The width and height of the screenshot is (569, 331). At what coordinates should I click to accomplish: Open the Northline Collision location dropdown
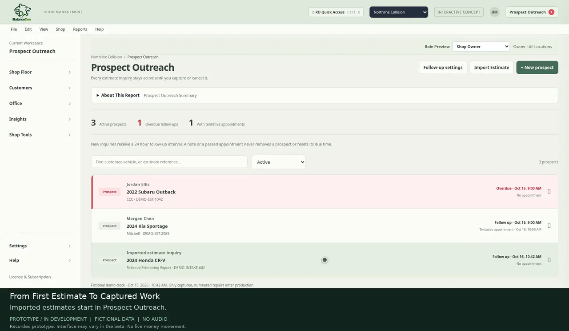point(399,12)
